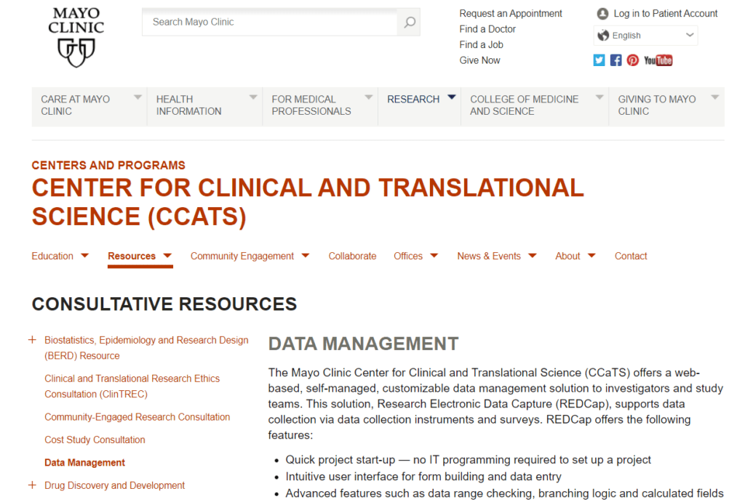Open Biostatistics, Epidemiology and Research Design link
745x502 pixels.
coord(146,348)
